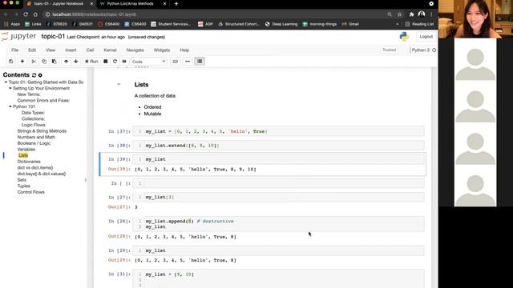This screenshot has height=288, width=513.
Task: Jump to Booleans / Logic section
Action: 34,143
